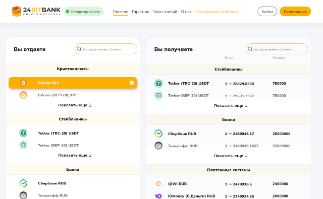323x199 pixels.
Task: Select Bitcoin BTC to give
Action: [x=73, y=83]
